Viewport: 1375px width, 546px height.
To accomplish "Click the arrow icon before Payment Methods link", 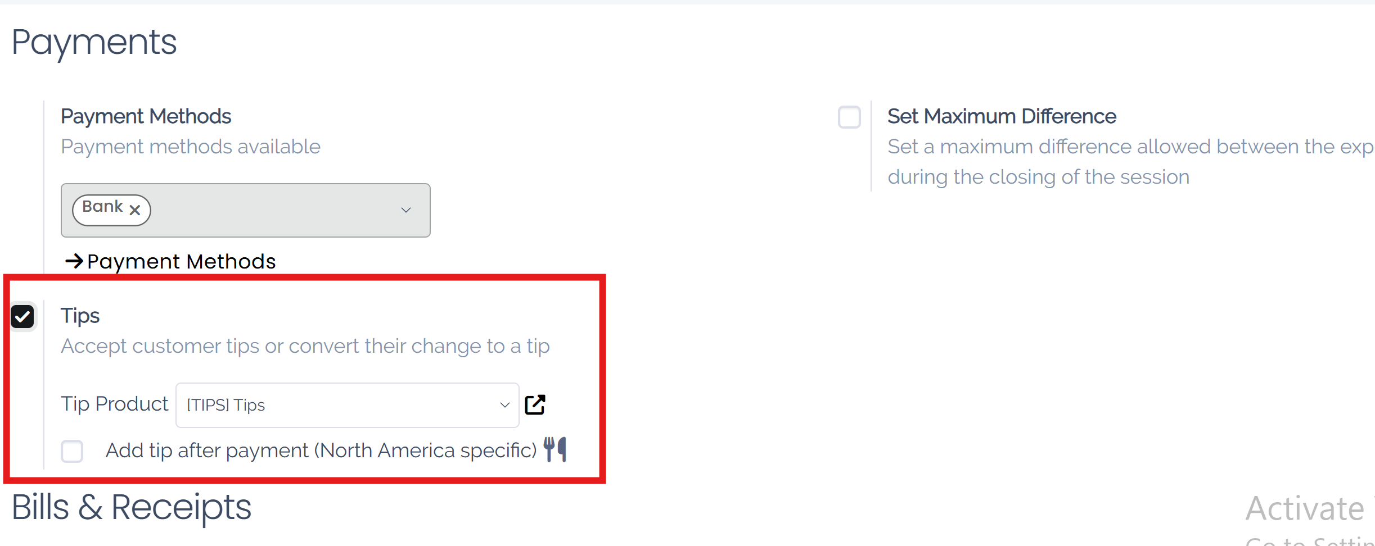I will pyautogui.click(x=74, y=261).
